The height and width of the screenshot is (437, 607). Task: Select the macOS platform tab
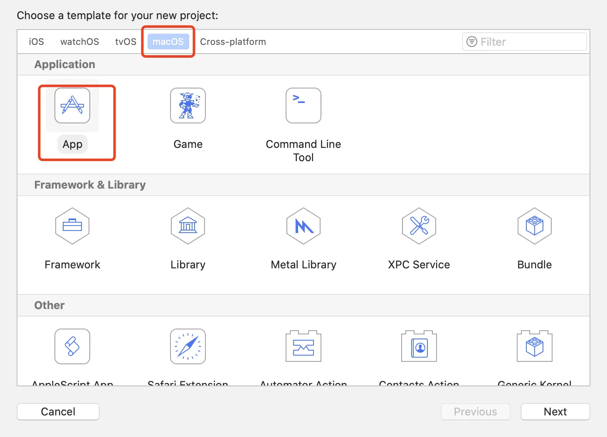pyautogui.click(x=168, y=42)
